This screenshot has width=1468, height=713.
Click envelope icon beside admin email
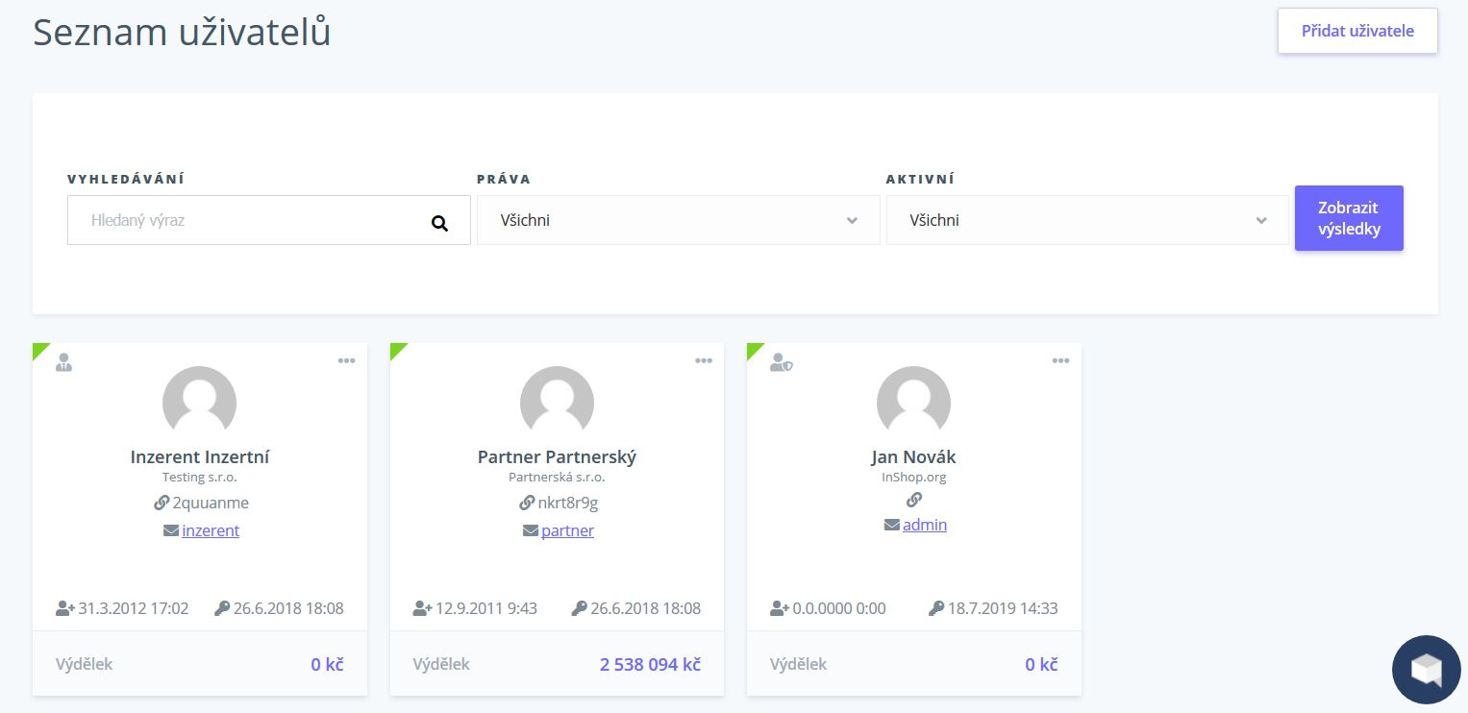[891, 525]
